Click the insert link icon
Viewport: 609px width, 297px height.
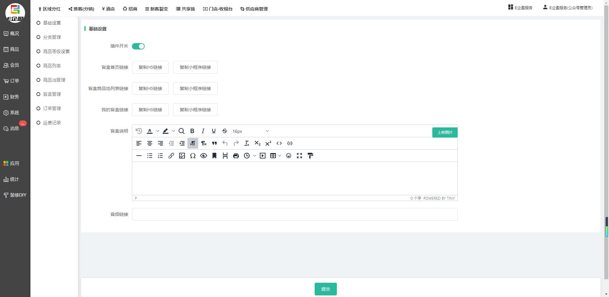pyautogui.click(x=171, y=156)
